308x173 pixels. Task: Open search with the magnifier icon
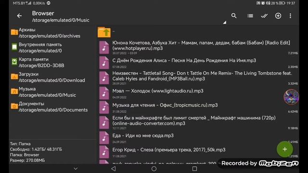(234, 16)
